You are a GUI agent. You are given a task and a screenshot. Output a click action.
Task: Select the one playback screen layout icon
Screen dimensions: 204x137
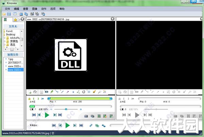[x=21, y=14]
